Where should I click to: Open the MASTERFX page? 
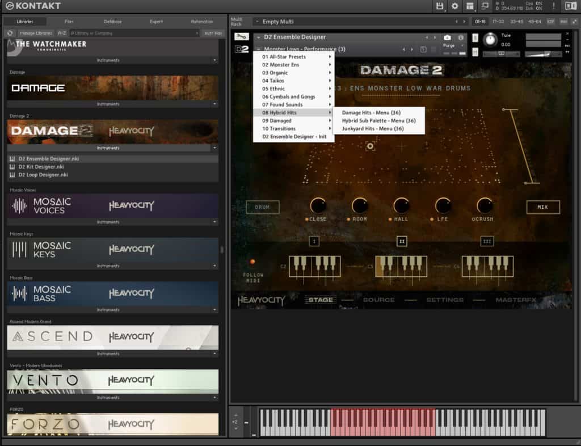[515, 300]
